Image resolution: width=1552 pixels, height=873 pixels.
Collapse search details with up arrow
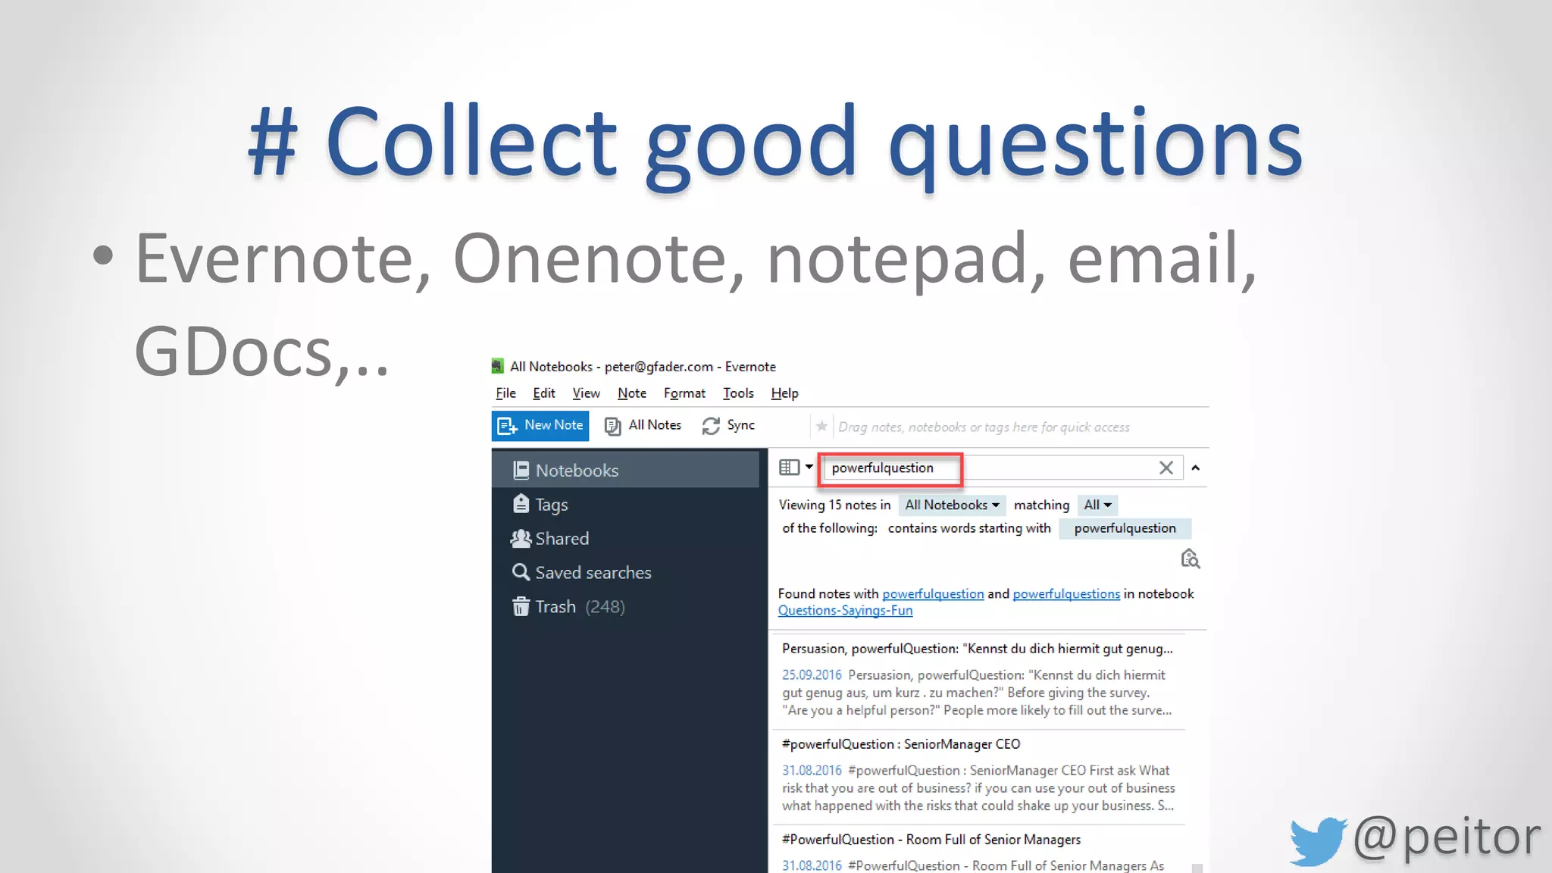[1196, 468]
